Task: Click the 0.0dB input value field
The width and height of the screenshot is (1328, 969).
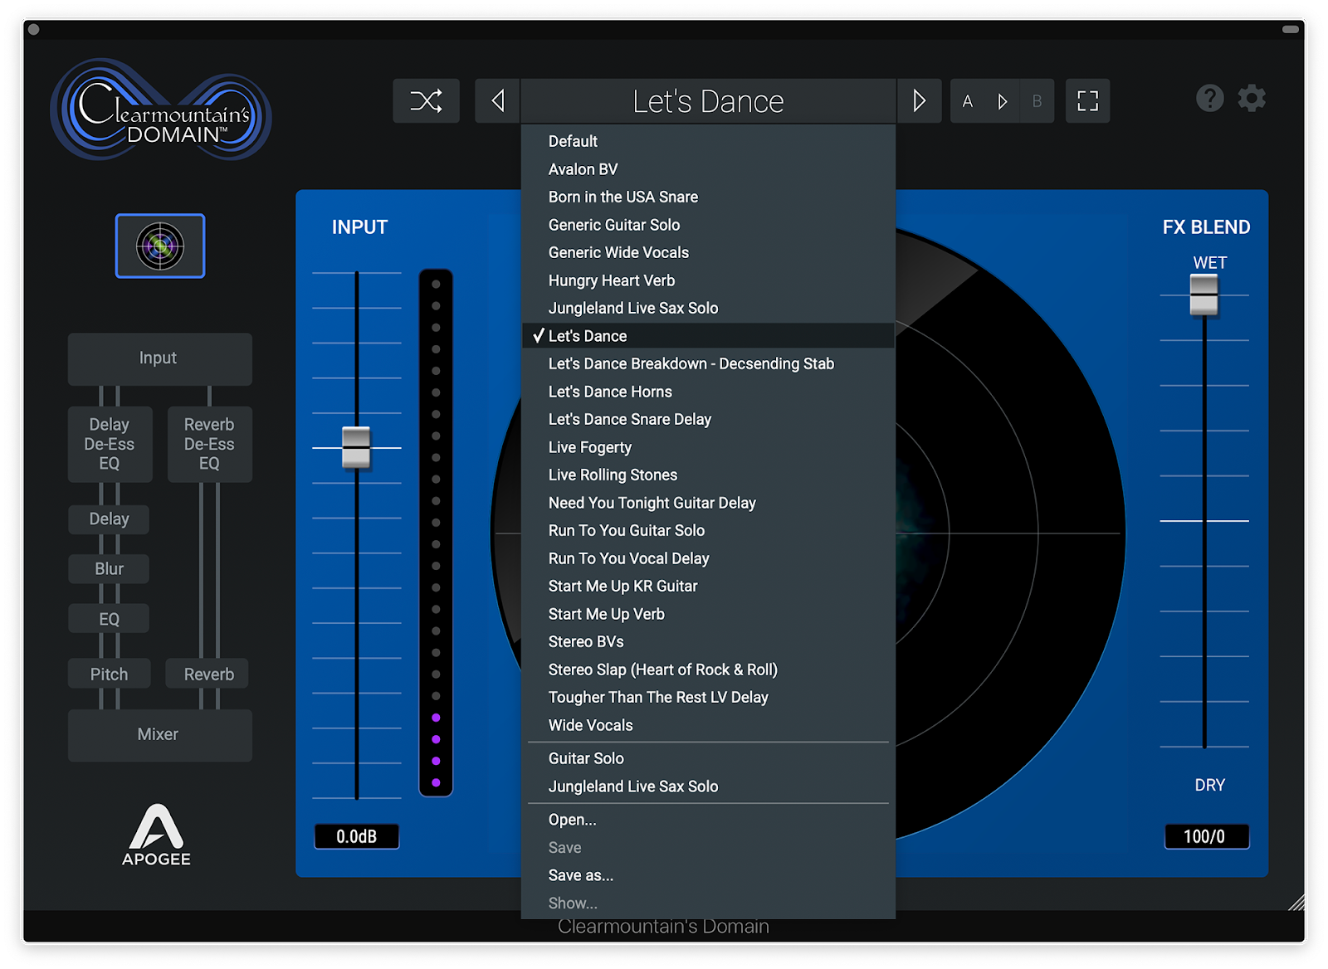Action: coord(357,836)
